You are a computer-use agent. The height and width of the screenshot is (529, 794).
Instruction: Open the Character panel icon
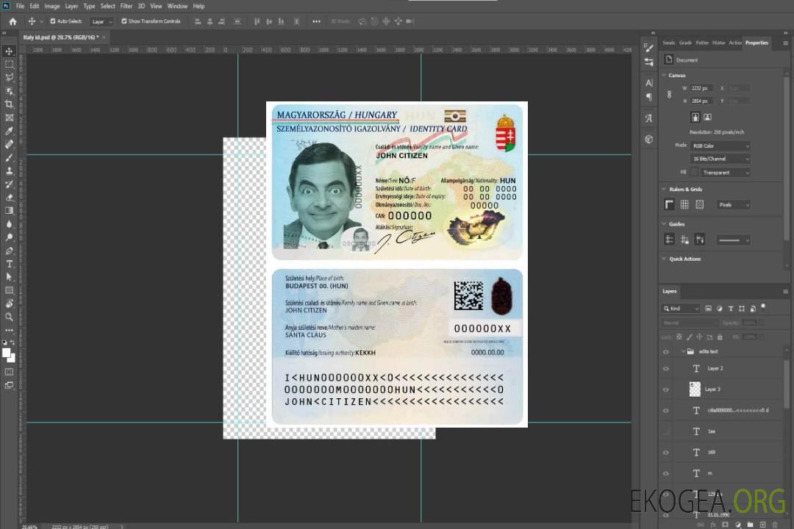(x=649, y=83)
